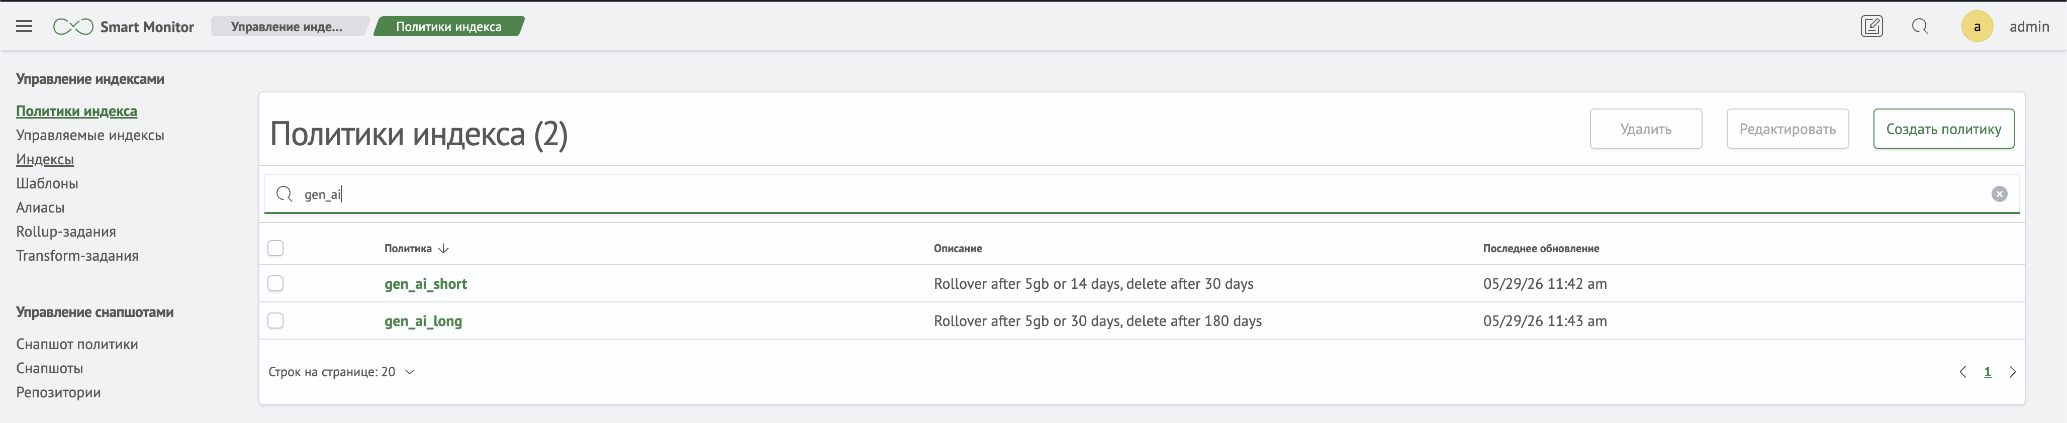Select Снапшот политики in sidebar
The image size is (2067, 423).
tap(77, 344)
